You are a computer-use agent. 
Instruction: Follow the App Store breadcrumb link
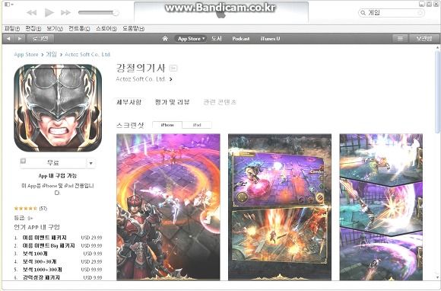pyautogui.click(x=26, y=54)
